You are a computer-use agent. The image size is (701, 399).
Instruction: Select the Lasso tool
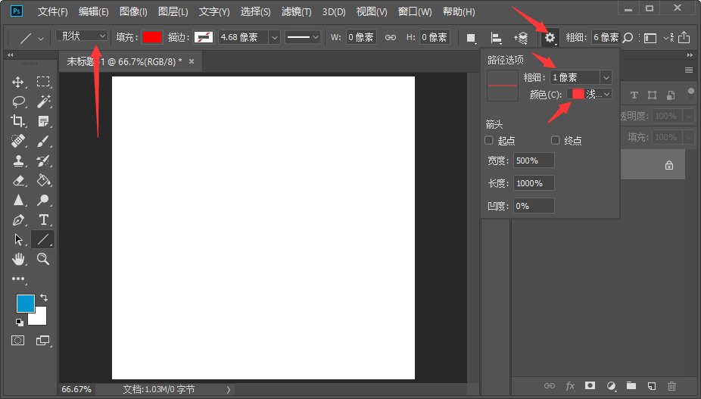pyautogui.click(x=18, y=101)
